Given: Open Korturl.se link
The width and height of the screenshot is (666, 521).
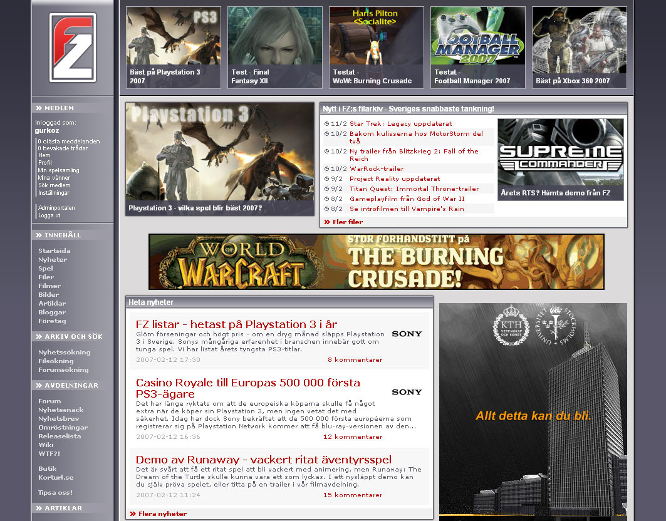Looking at the screenshot, I should tap(56, 478).
